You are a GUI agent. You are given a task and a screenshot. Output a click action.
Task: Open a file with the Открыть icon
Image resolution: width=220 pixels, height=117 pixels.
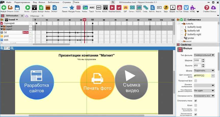click(10, 8)
